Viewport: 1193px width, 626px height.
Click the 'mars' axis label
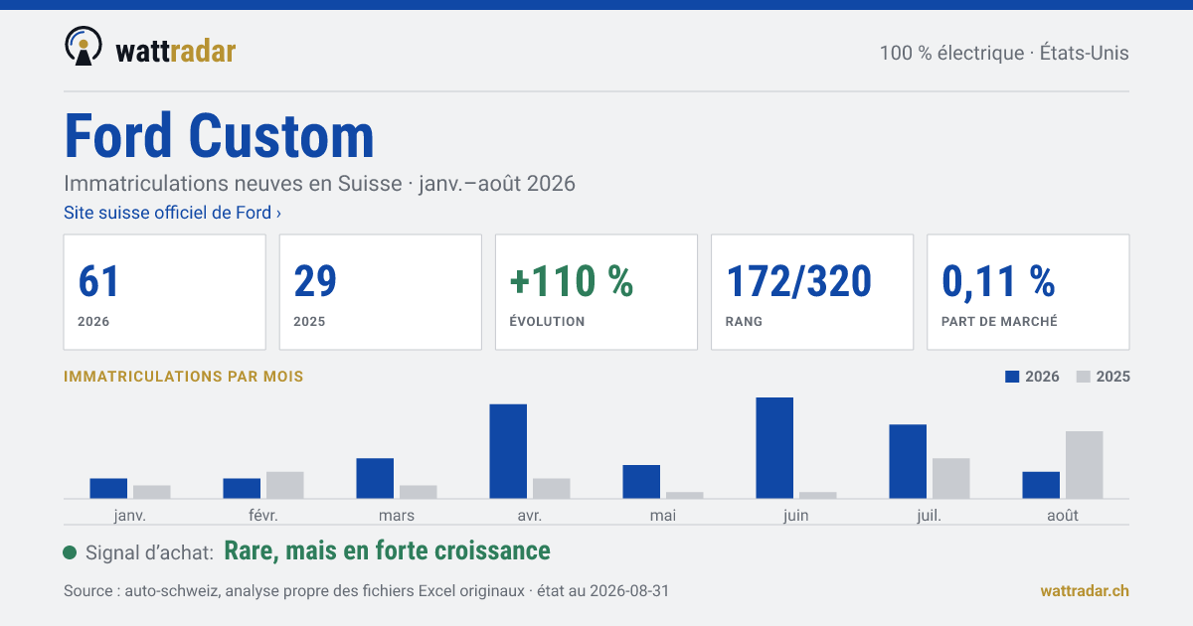[397, 515]
